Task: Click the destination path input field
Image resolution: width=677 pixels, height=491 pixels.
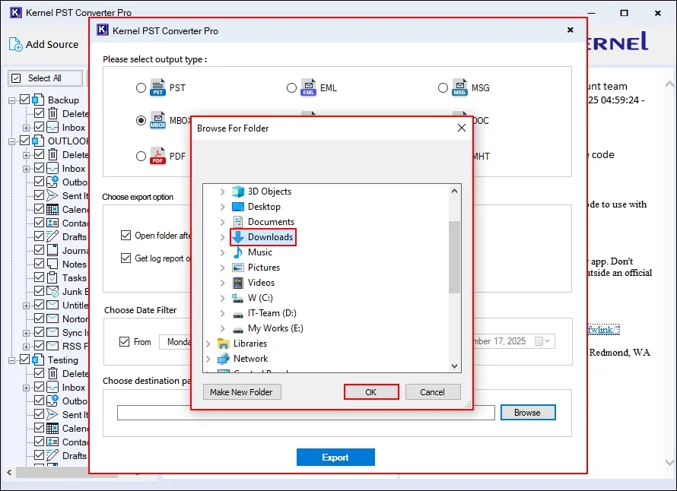Action: (306, 413)
